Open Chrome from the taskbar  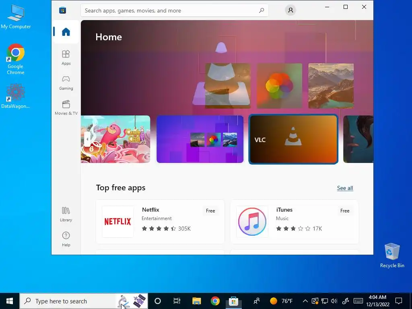coord(215,301)
